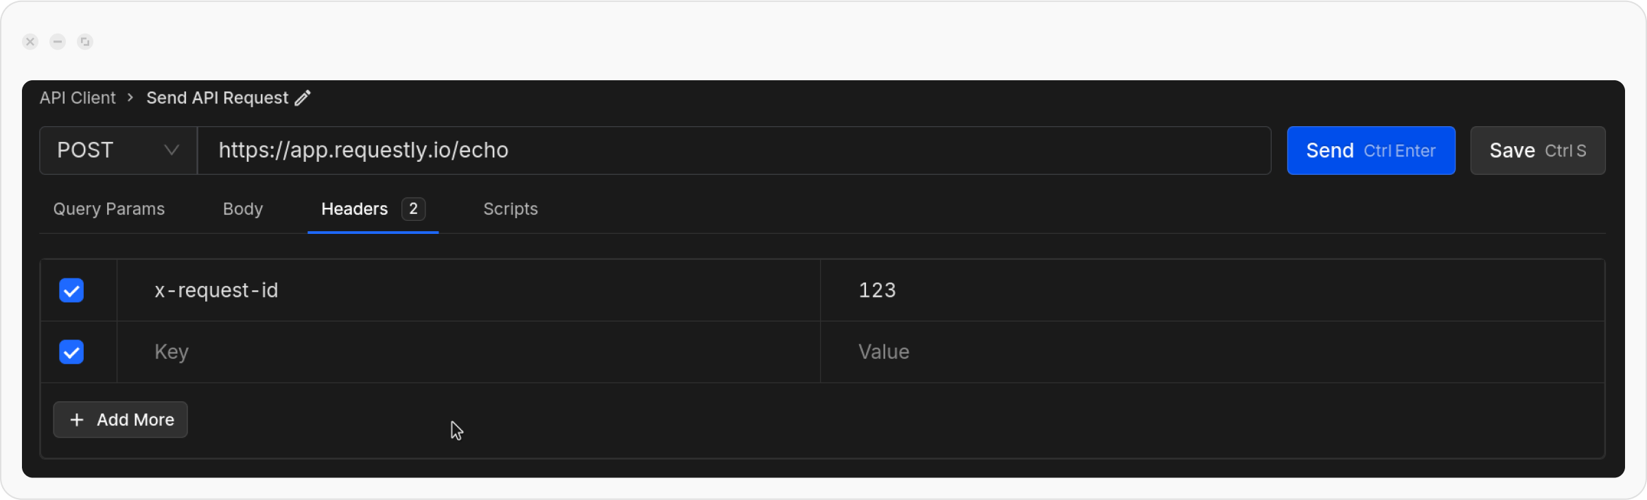This screenshot has width=1647, height=500.
Task: Switch to the Body tab
Action: tap(242, 209)
